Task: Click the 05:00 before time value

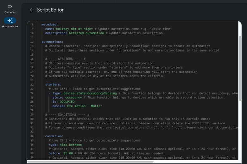Action: tap(68, 153)
